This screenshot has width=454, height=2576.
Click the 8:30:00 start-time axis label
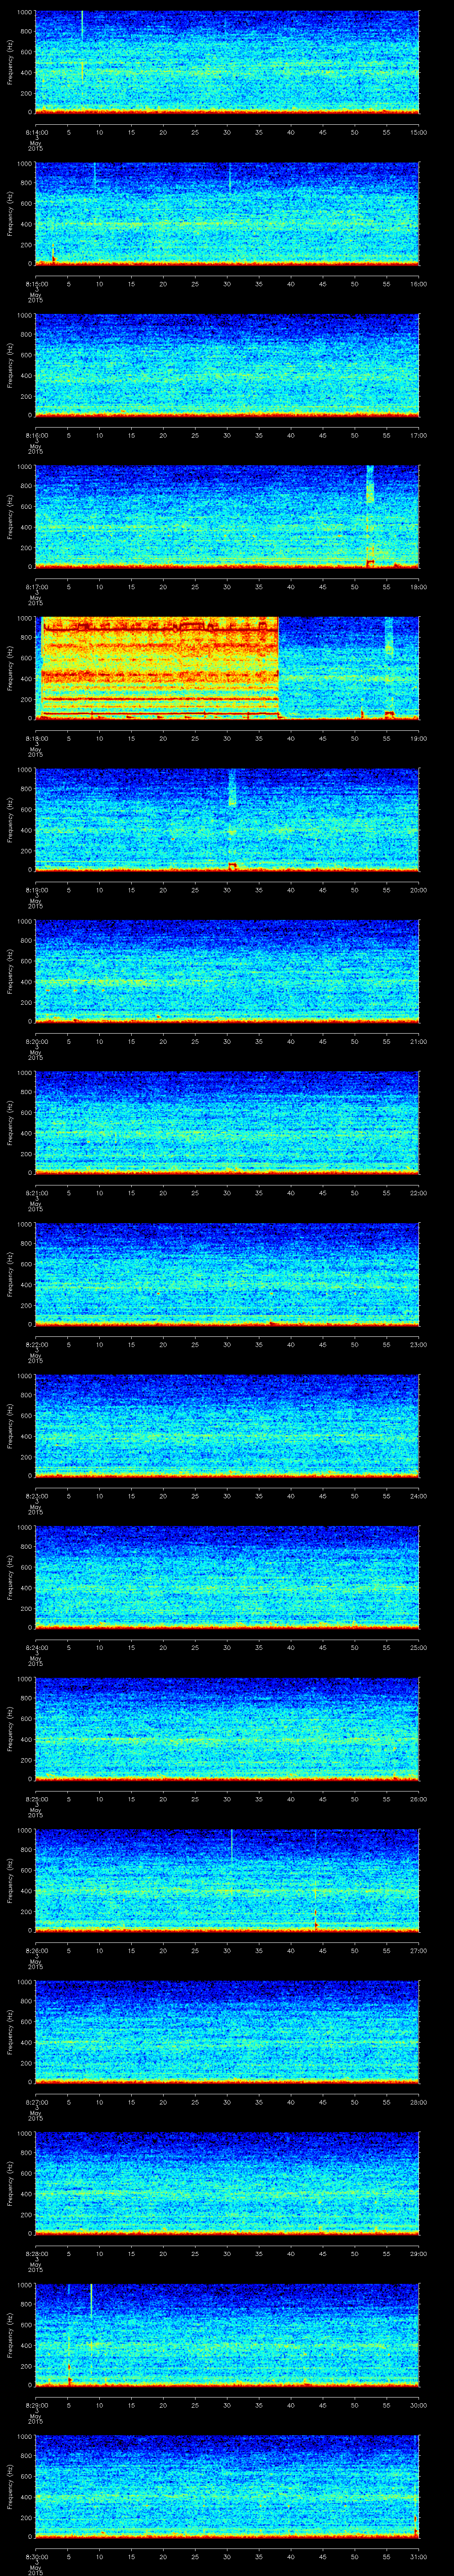(36, 2556)
